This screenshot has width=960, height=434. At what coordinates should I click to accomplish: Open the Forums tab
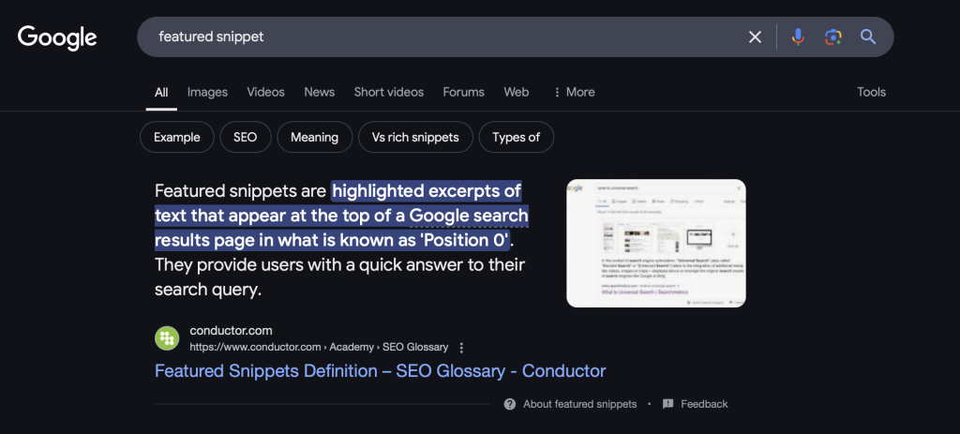click(463, 93)
